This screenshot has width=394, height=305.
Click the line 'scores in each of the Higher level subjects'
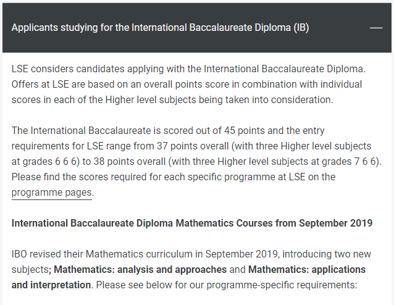click(172, 100)
